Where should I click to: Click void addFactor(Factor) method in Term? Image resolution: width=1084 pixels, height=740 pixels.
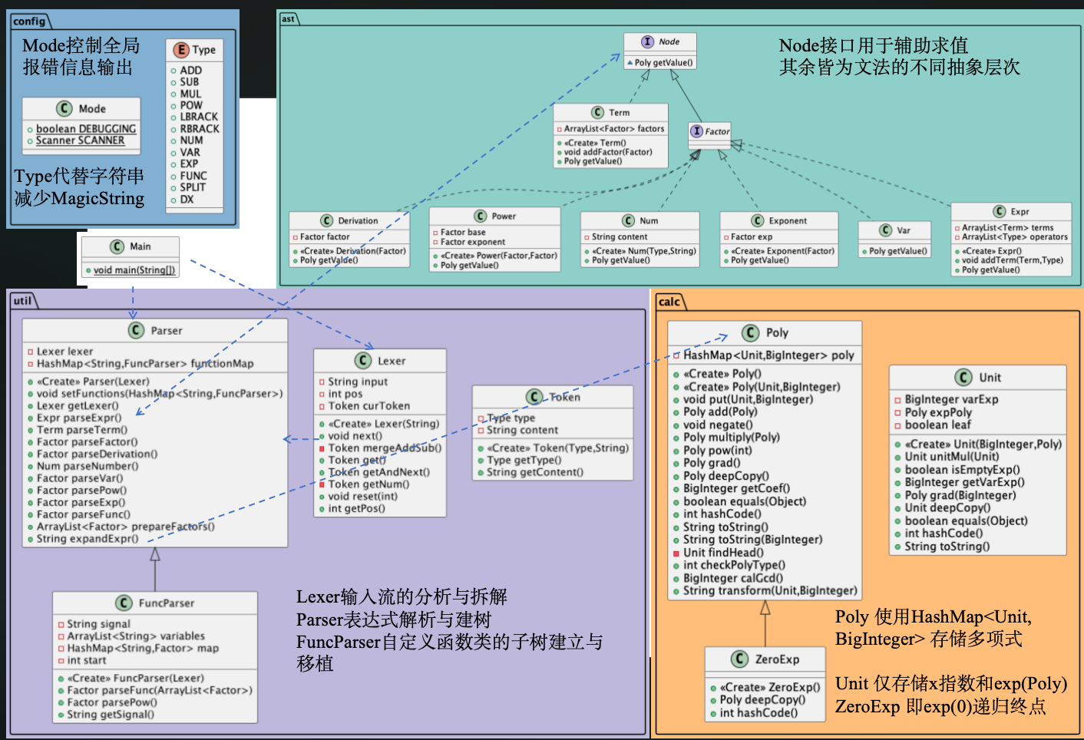coord(608,152)
